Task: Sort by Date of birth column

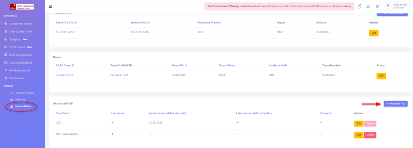Action: (x=179, y=65)
